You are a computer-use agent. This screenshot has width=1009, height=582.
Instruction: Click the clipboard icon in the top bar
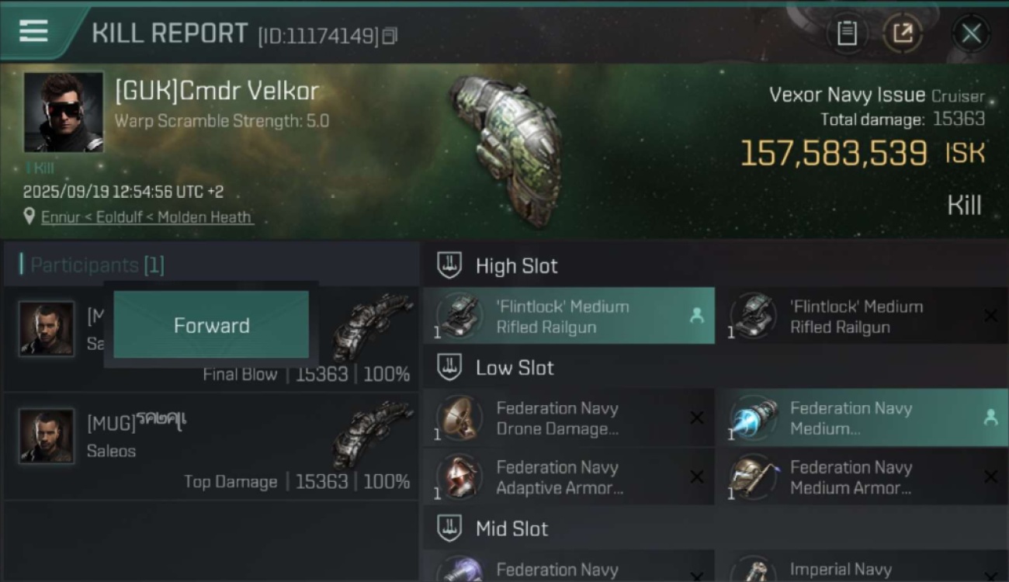(x=847, y=33)
